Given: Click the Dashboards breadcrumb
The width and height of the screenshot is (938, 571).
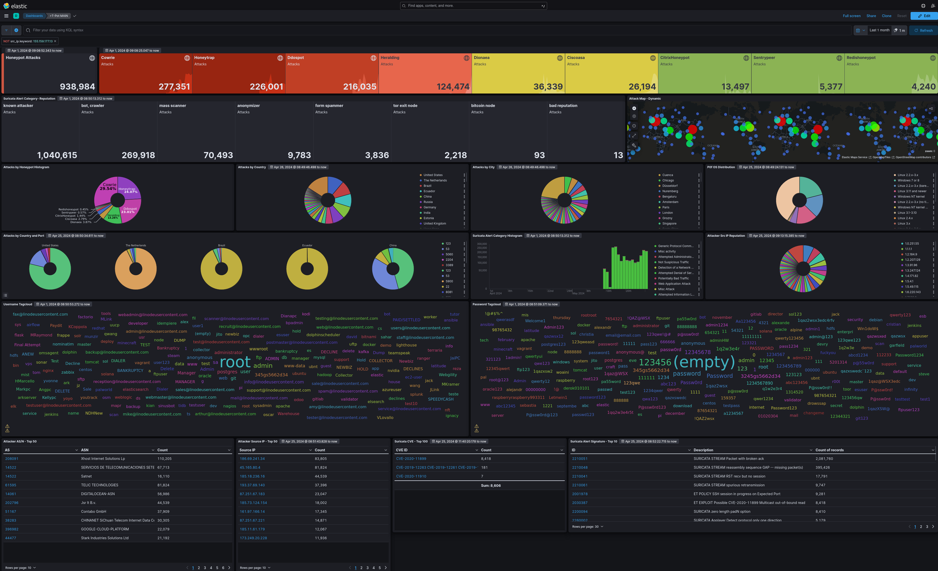Looking at the screenshot, I should point(34,16).
